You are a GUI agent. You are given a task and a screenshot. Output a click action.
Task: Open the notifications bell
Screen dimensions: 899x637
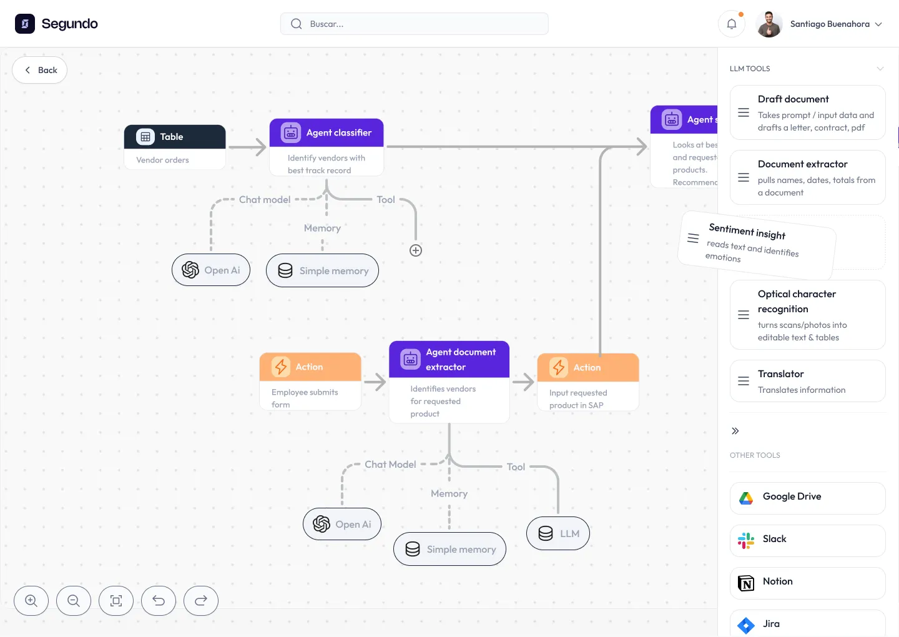pos(731,23)
